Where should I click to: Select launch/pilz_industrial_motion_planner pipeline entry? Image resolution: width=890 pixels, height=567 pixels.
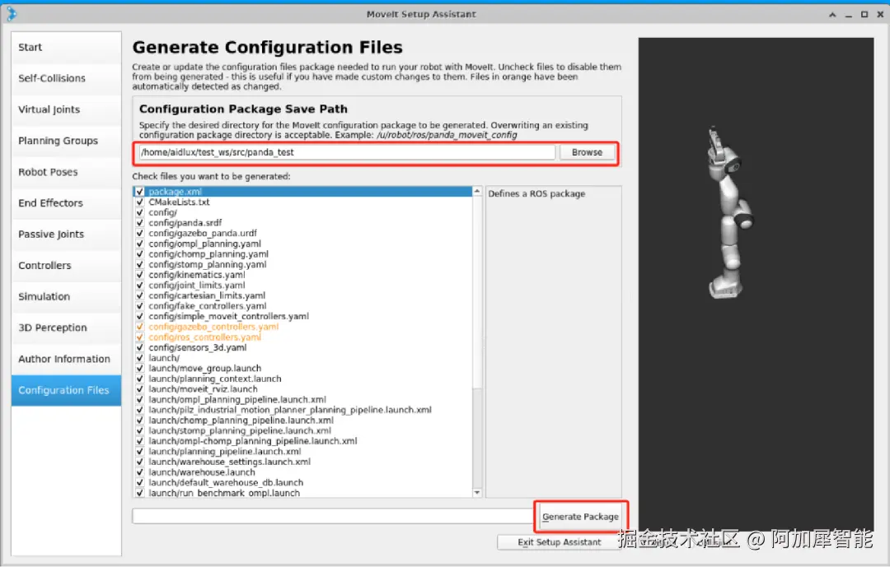click(x=289, y=410)
